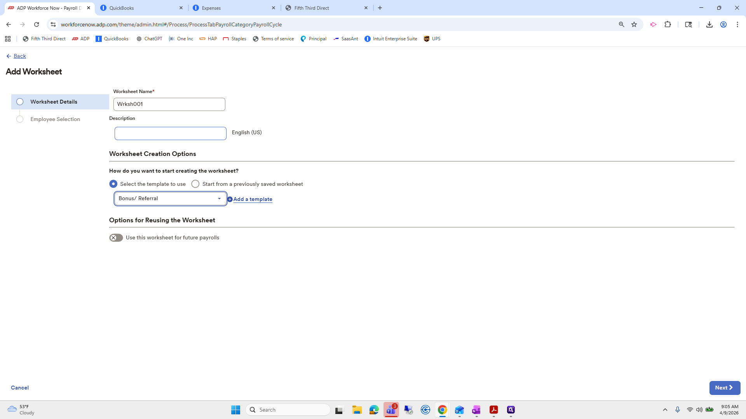The height and width of the screenshot is (419, 746).
Task: Switch to the QuickBooks tab
Action: click(x=138, y=8)
